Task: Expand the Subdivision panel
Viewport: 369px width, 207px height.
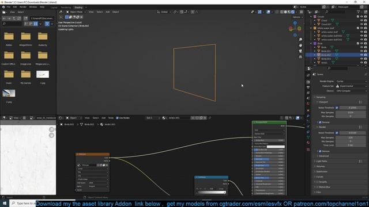Action: (x=322, y=171)
